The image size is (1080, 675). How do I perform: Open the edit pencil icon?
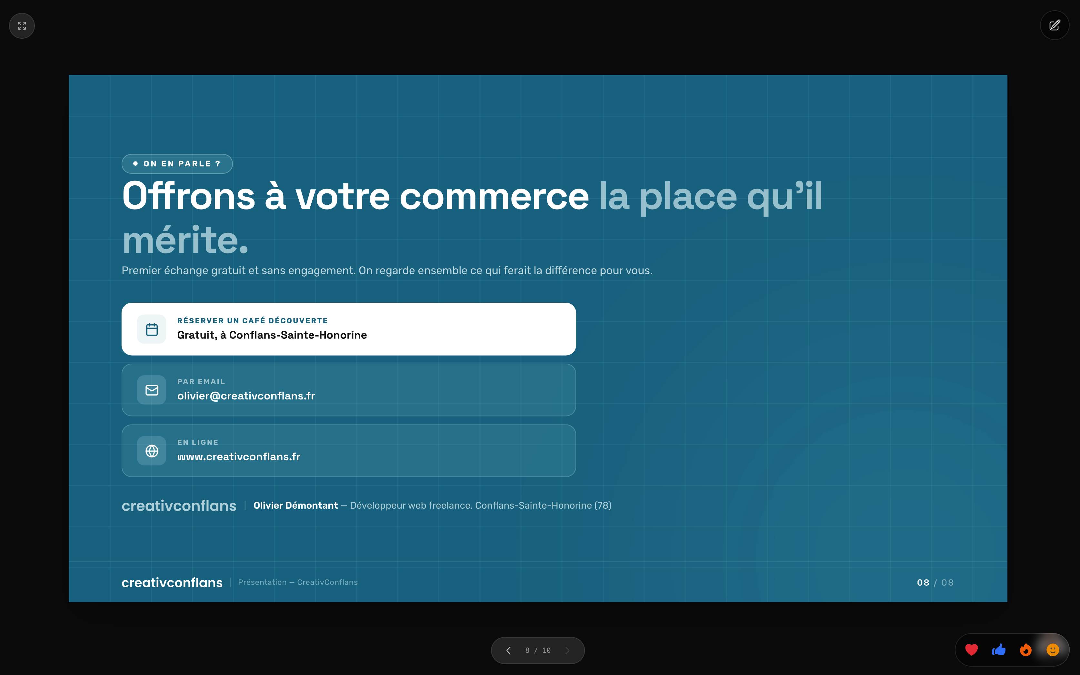click(x=1055, y=25)
